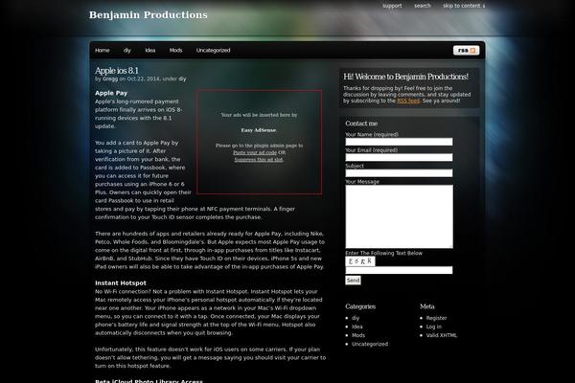Screen dimensions: 575x383
Task: Click the Benjamin Productions site title
Action: [x=149, y=14]
